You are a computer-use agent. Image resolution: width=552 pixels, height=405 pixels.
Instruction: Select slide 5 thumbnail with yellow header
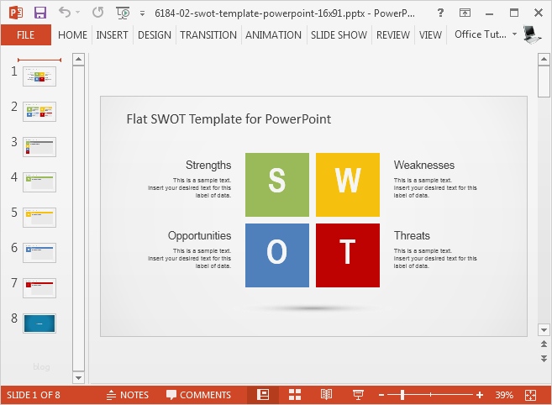coord(39,218)
